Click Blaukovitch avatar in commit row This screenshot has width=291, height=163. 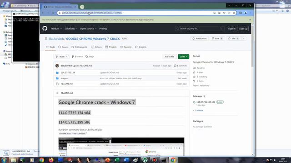[x=57, y=66]
